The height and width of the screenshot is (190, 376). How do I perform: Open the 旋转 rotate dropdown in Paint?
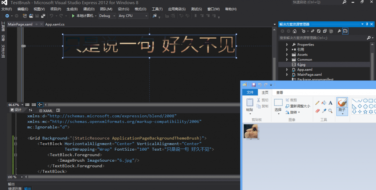point(293,112)
